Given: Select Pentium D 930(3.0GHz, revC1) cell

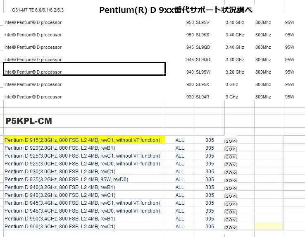Looking at the screenshot, I should coord(84,171).
